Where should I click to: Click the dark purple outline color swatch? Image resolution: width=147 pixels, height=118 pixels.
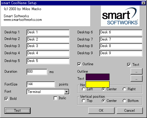(x=98, y=77)
